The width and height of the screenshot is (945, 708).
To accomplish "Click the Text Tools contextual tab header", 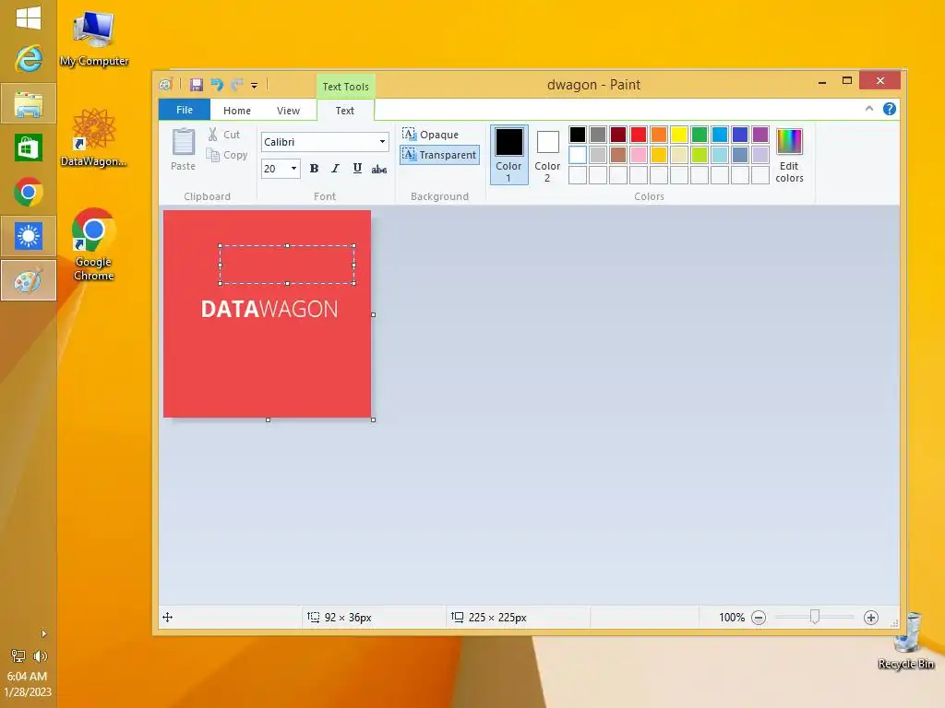I will tap(345, 86).
